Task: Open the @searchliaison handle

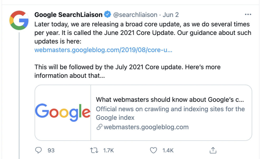Action: [x=135, y=15]
